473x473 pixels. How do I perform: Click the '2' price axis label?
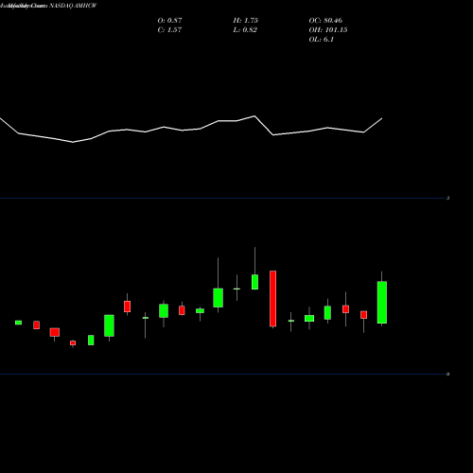[x=447, y=199]
